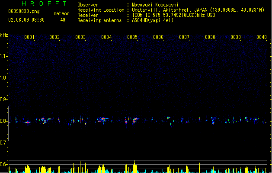Select the filename 06090830.png

[x=24, y=11]
